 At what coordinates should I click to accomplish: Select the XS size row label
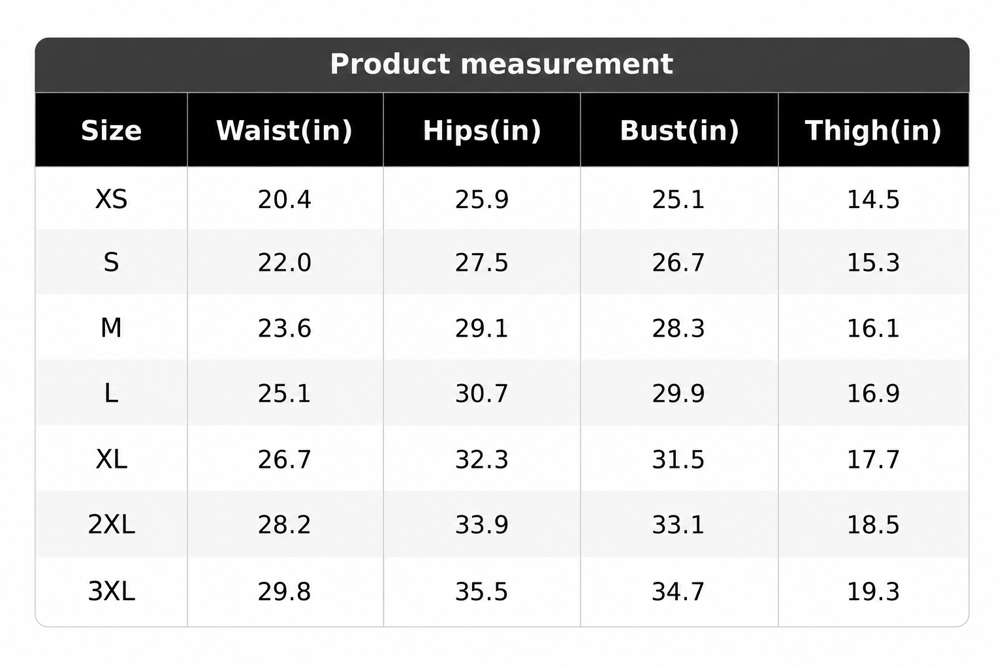point(112,199)
